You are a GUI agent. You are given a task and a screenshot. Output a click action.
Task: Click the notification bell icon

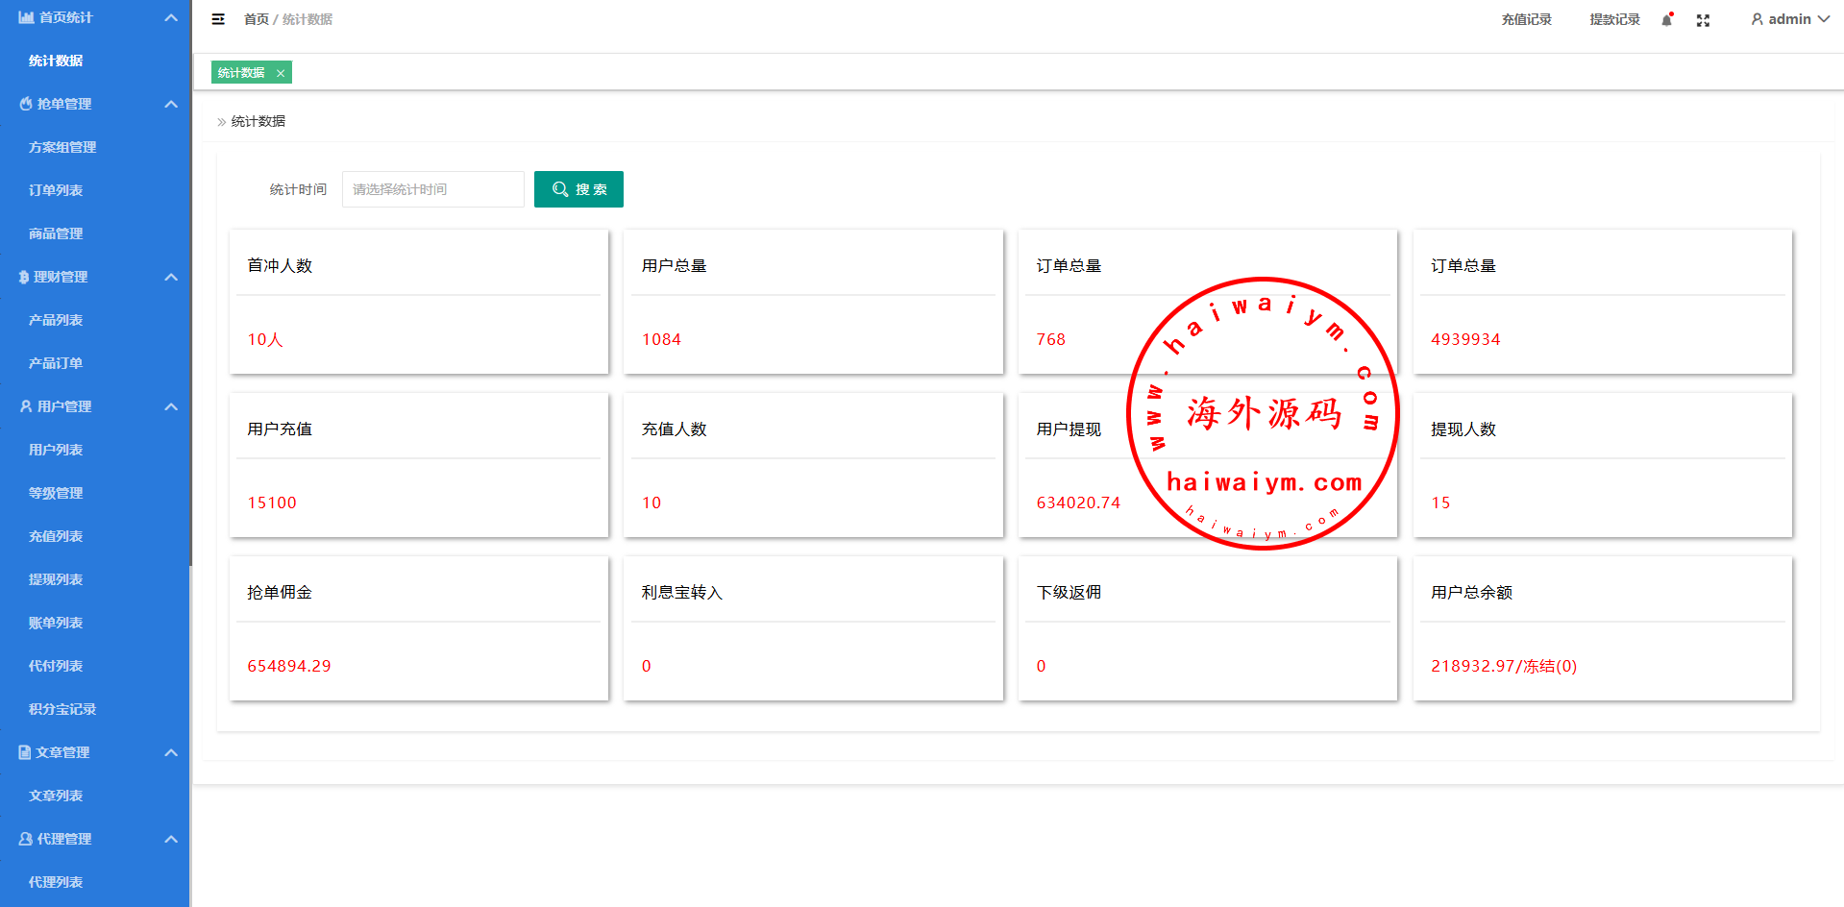(x=1667, y=20)
